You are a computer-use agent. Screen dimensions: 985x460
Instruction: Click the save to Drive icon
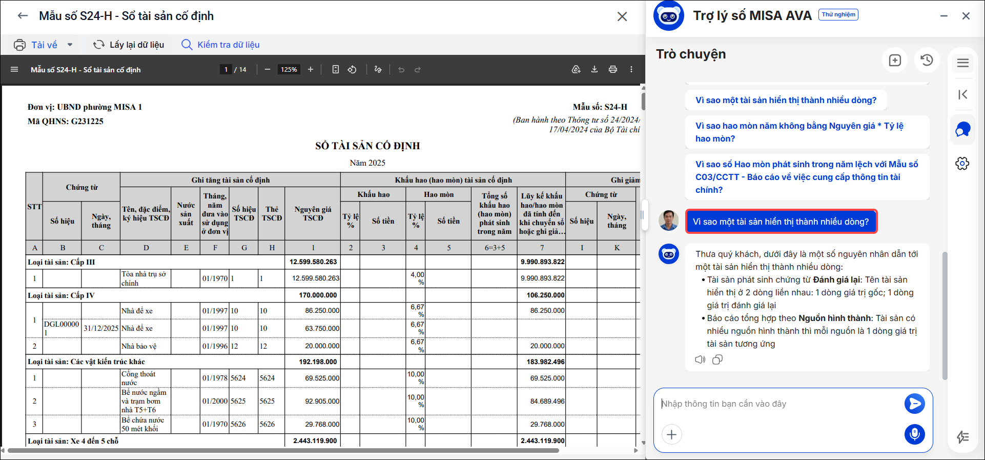576,69
